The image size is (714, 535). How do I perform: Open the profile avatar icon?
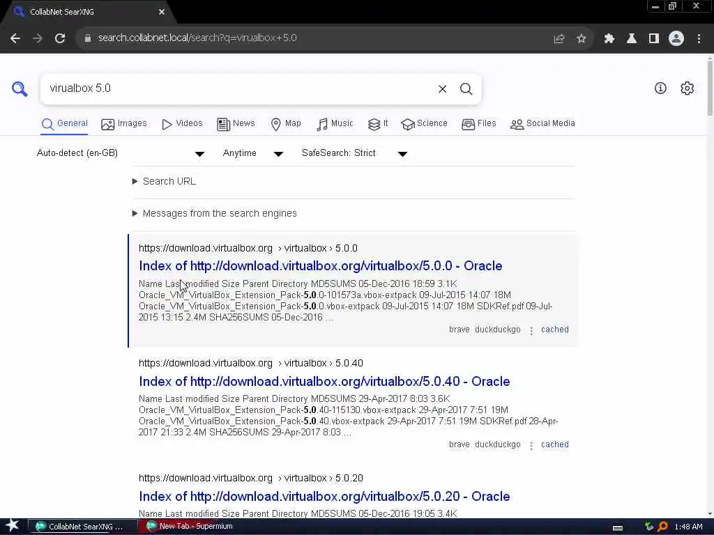click(676, 39)
